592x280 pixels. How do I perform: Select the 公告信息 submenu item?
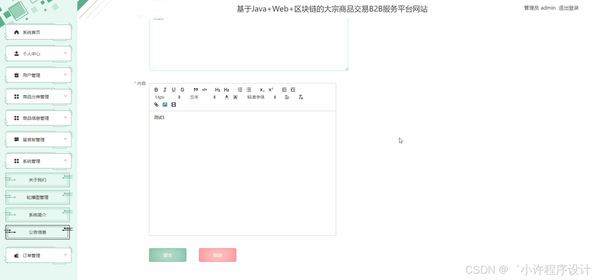(x=38, y=232)
